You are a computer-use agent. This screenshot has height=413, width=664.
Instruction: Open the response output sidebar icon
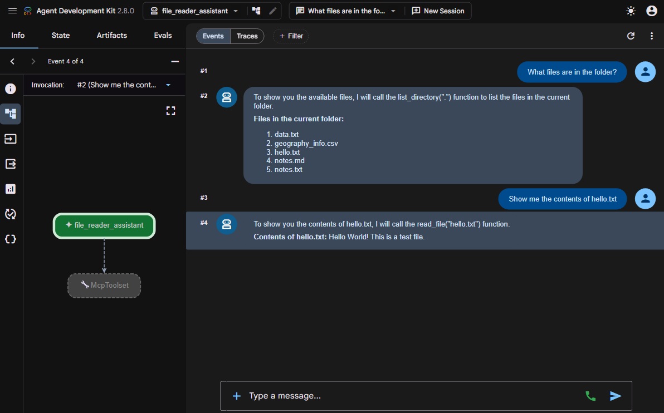(x=11, y=164)
